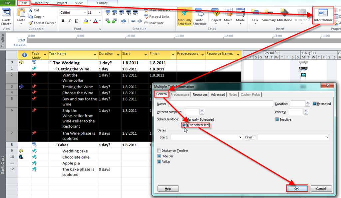Apply bold formatting to text
Screen dimensions: 341x198
(63, 21)
